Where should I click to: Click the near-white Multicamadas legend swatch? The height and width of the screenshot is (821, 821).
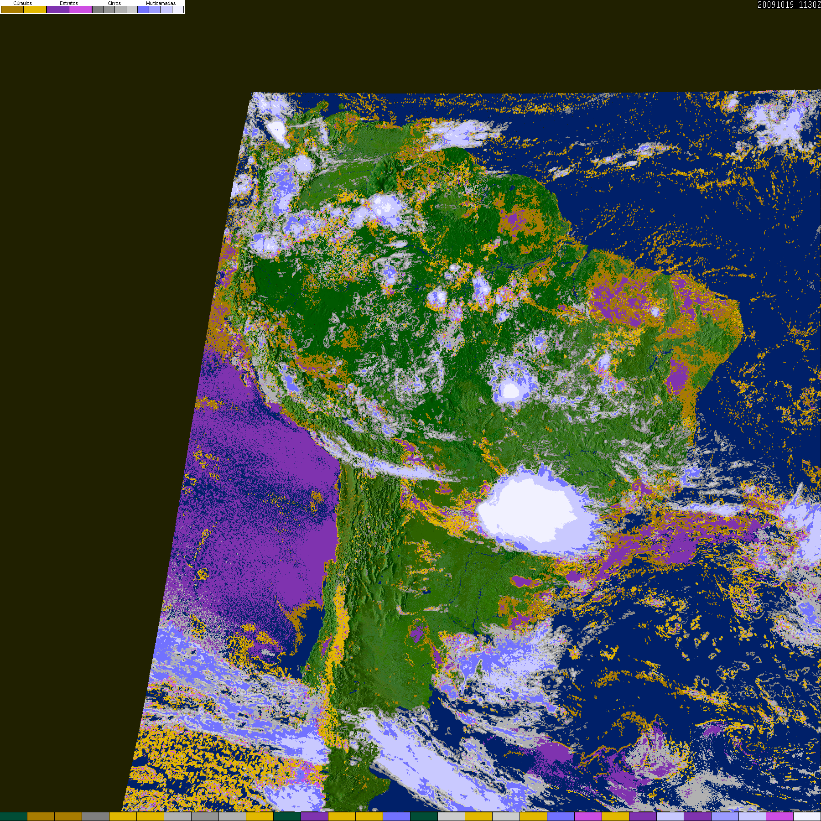pos(178,9)
